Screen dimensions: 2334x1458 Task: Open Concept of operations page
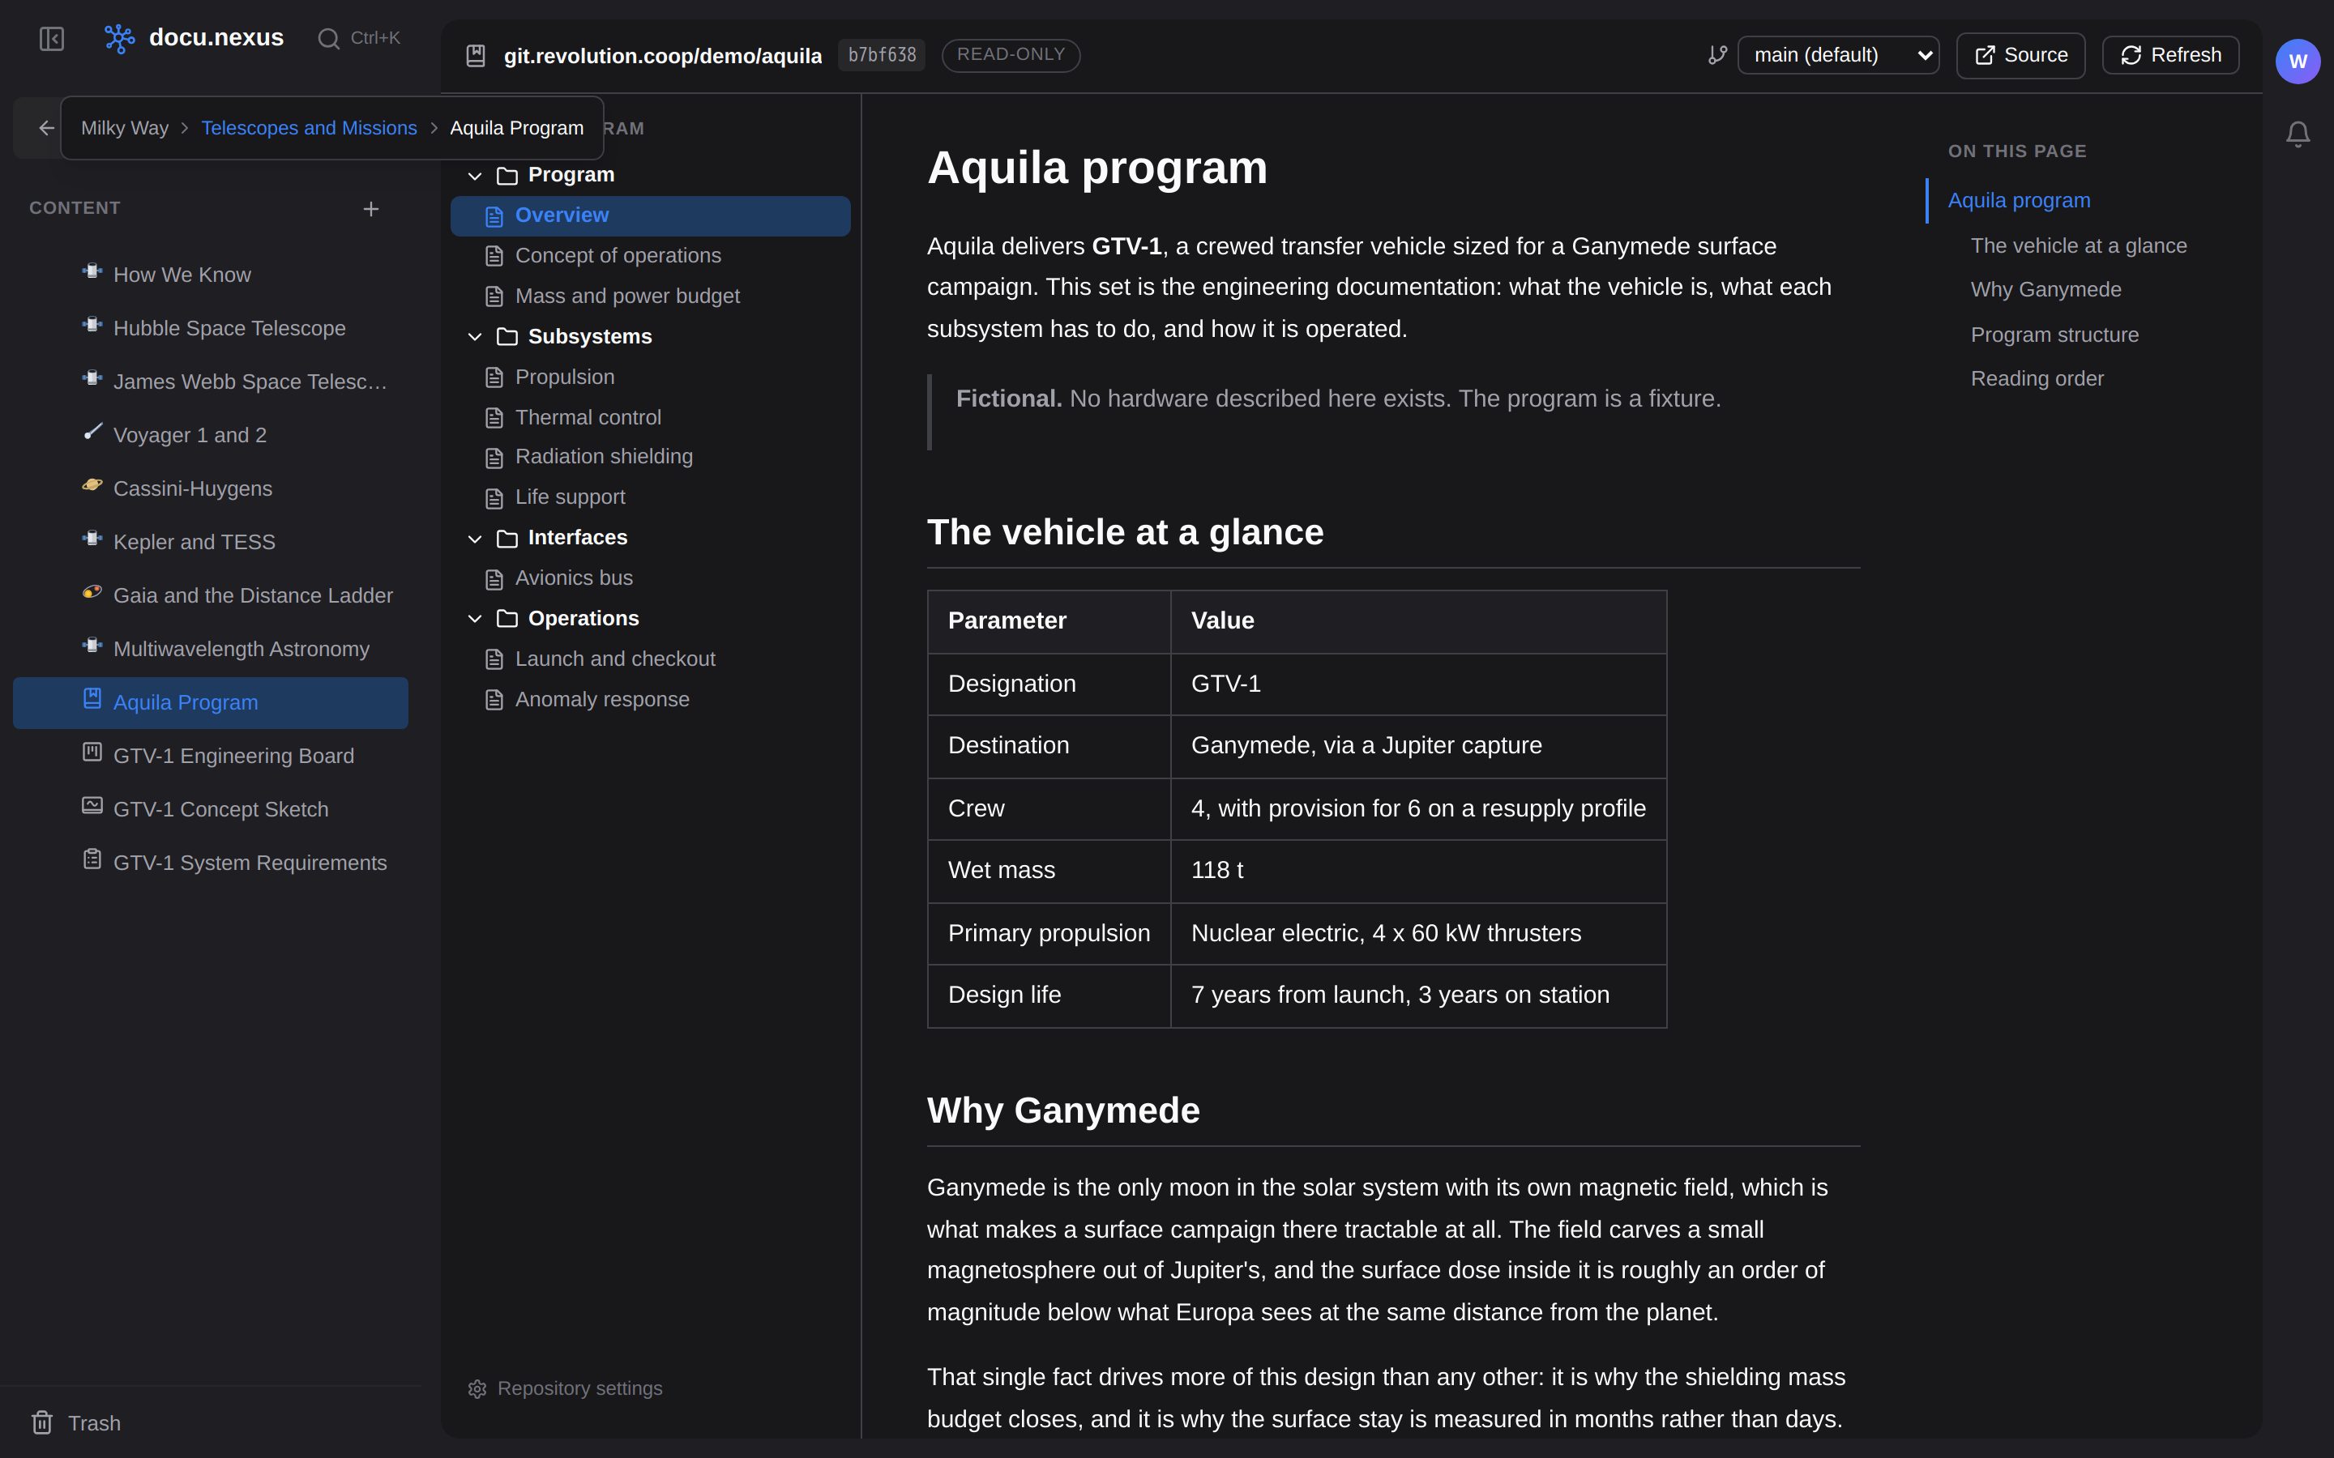[650, 255]
